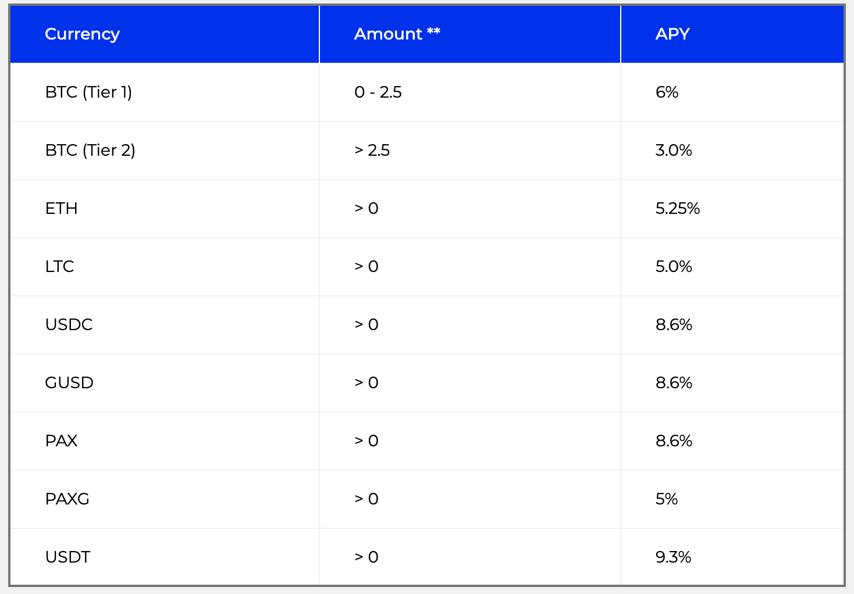Click the 5% APY for PAXG
854x594 pixels.
pyautogui.click(x=667, y=499)
